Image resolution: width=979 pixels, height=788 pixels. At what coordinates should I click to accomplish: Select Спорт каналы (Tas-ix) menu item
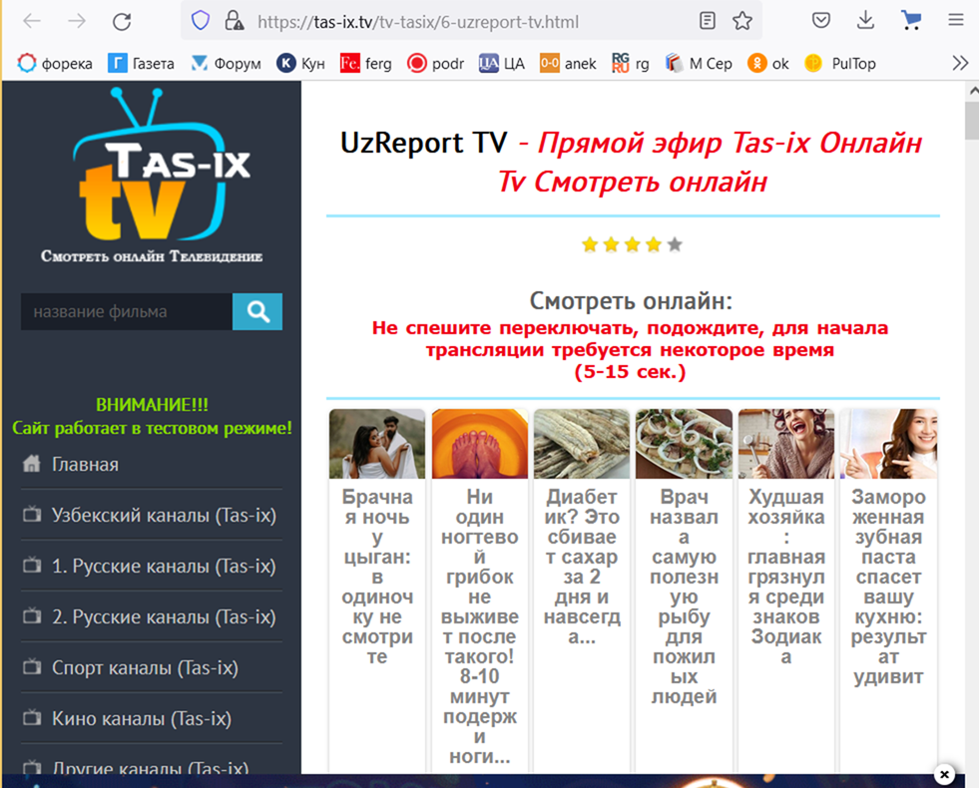tap(145, 667)
